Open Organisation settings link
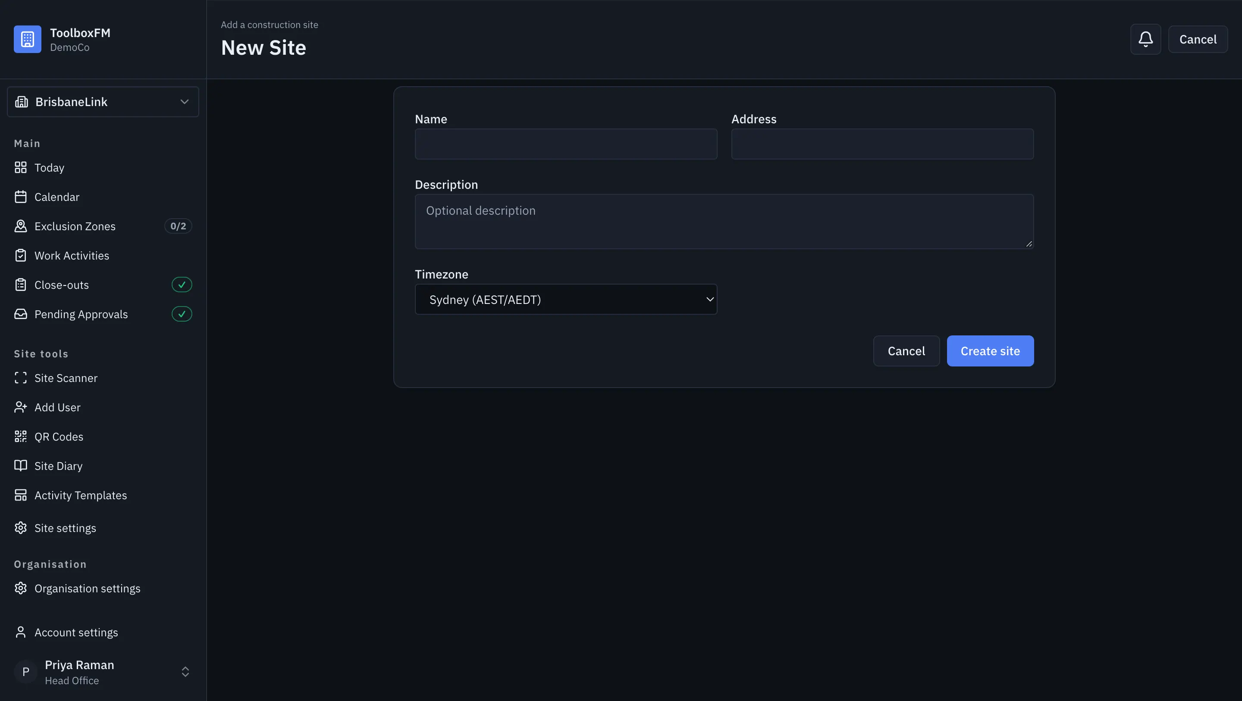The height and width of the screenshot is (701, 1242). click(x=103, y=588)
